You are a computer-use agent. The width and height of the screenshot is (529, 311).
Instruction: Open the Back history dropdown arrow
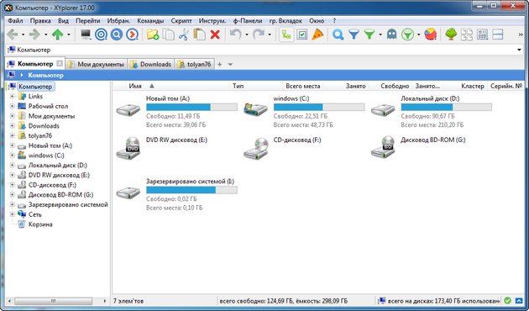pos(23,34)
